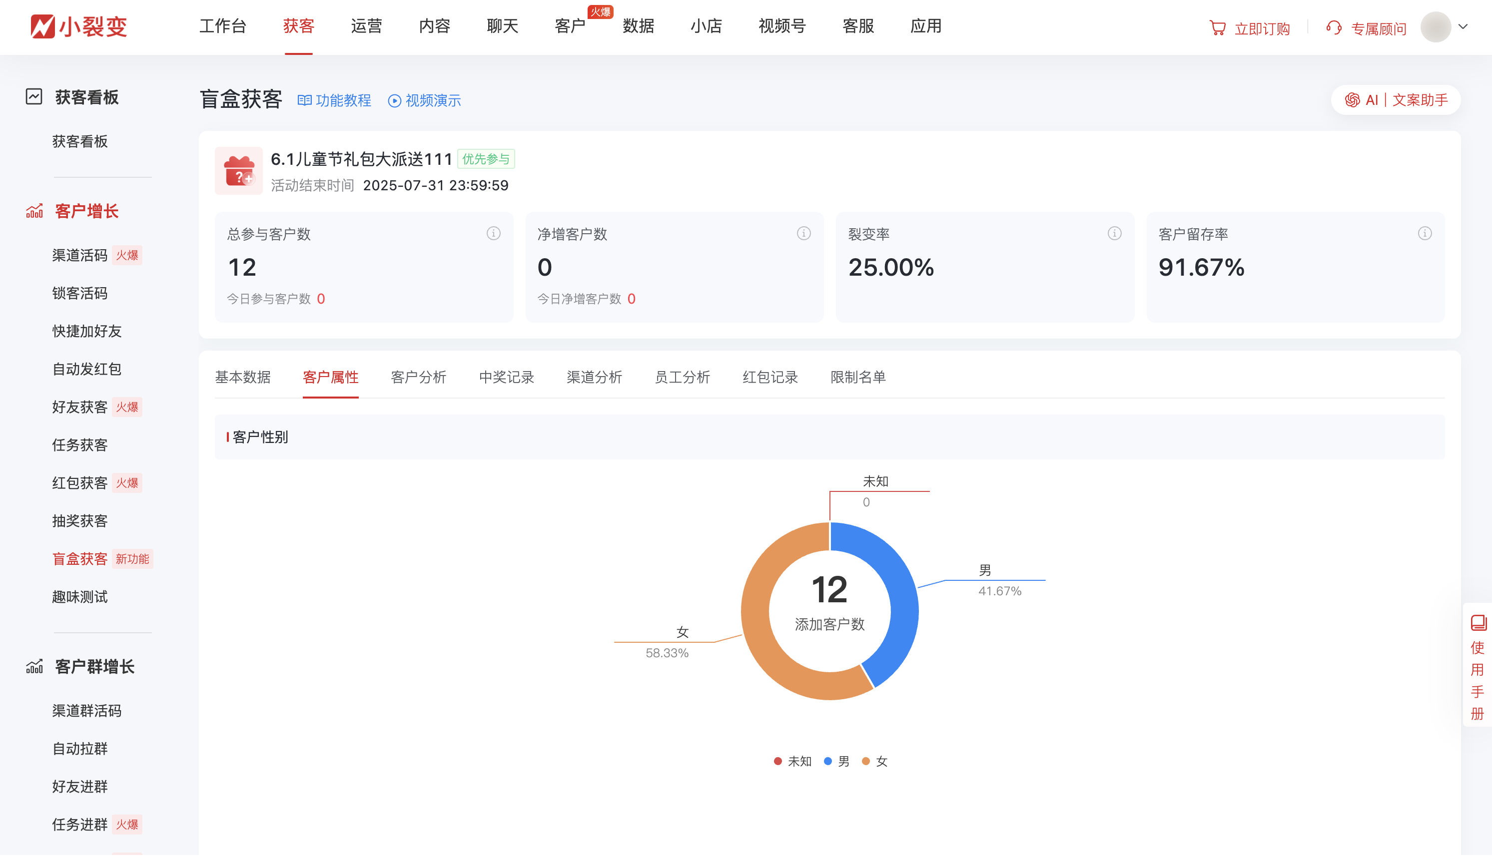The width and height of the screenshot is (1492, 856).
Task: Collapse the 客户增长 sidebar section
Action: (86, 210)
